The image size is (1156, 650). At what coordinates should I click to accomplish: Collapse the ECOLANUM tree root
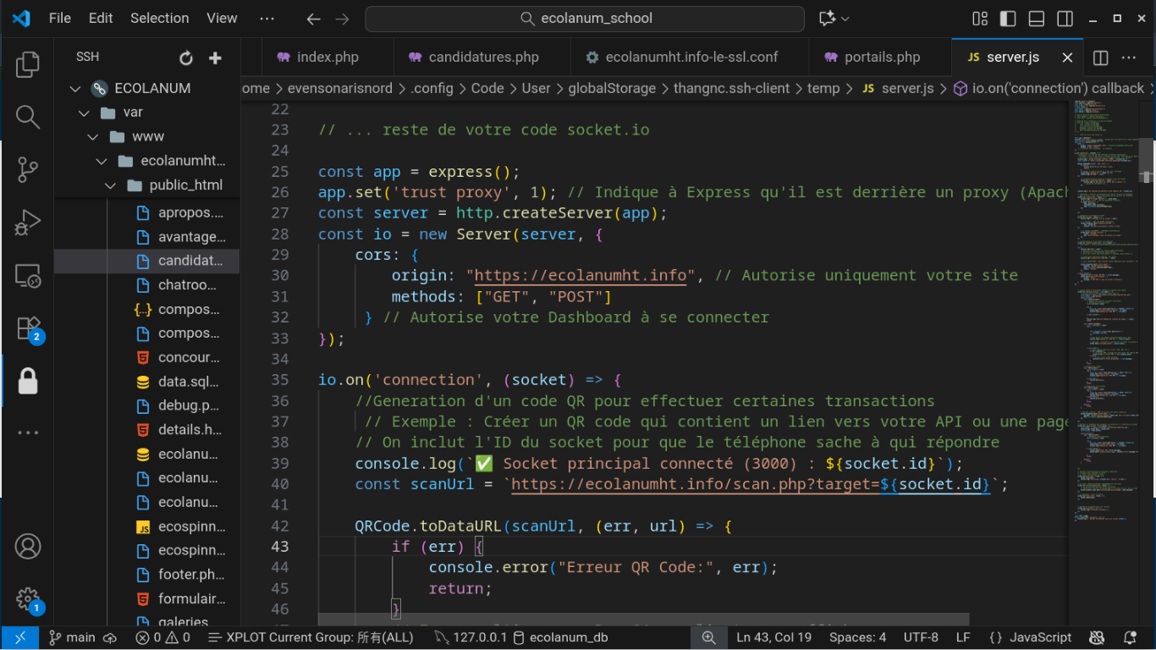pyautogui.click(x=75, y=88)
